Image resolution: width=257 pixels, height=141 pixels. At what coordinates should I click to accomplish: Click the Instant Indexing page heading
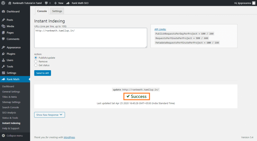tap(49, 21)
